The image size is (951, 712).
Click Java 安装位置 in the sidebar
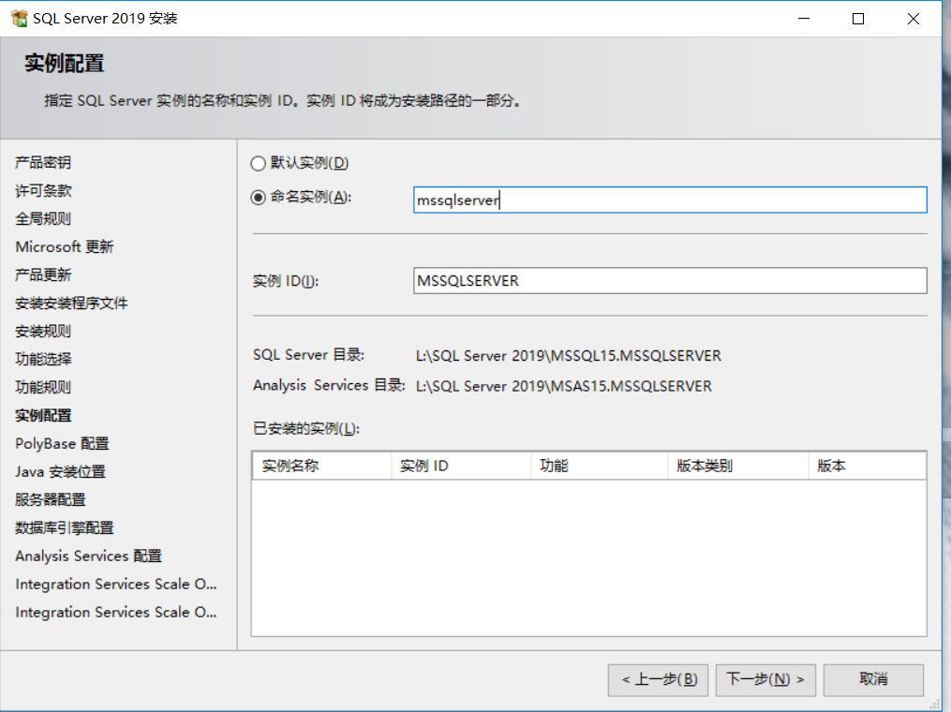pos(60,471)
